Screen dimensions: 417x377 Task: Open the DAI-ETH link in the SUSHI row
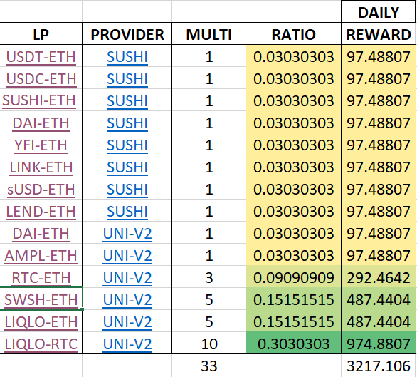41,123
